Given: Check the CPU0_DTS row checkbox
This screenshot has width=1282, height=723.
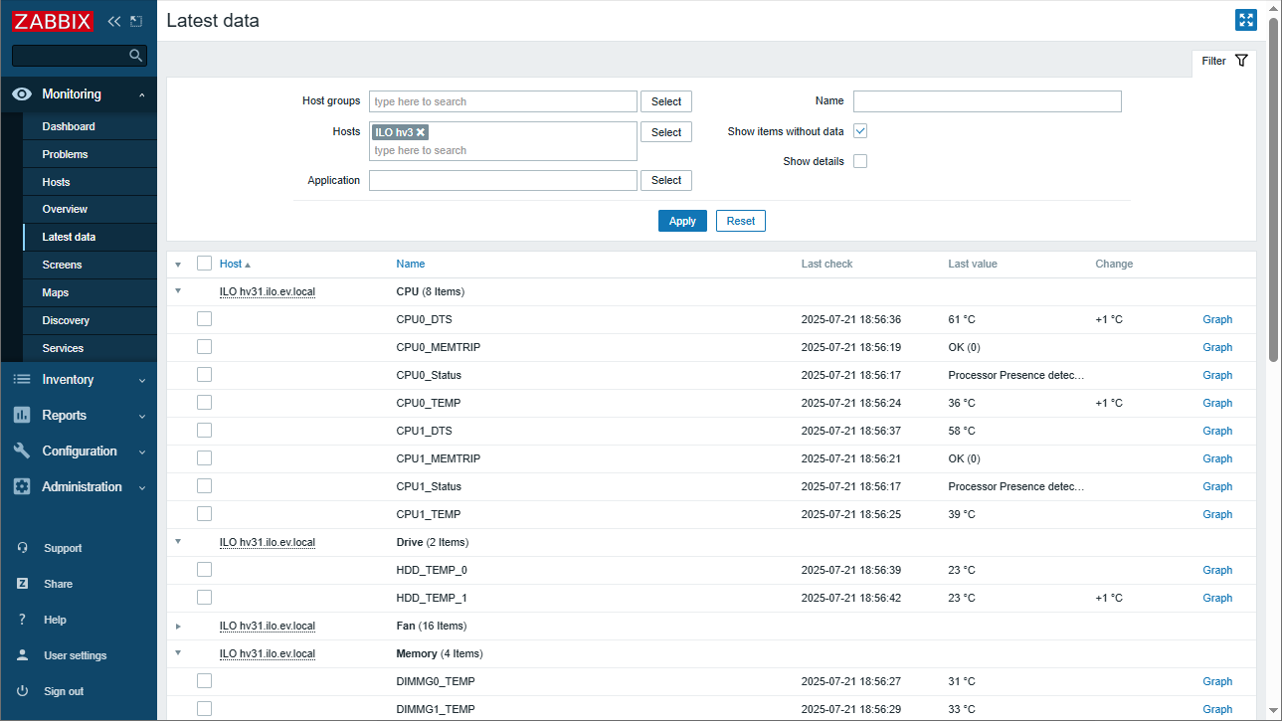Looking at the screenshot, I should pos(204,319).
